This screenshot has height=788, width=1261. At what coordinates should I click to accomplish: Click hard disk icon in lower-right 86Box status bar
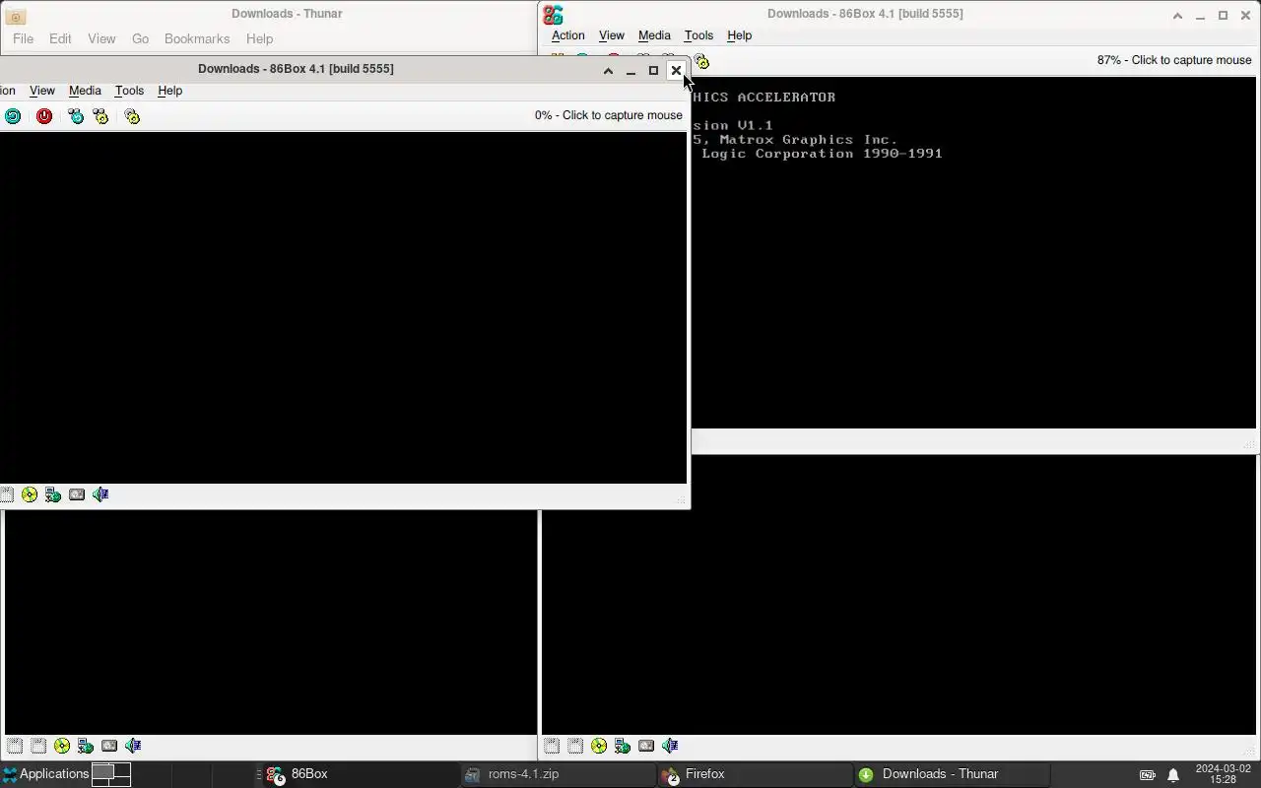(x=646, y=746)
